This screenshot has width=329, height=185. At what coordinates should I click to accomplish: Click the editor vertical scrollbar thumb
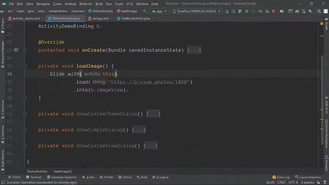click(322, 100)
